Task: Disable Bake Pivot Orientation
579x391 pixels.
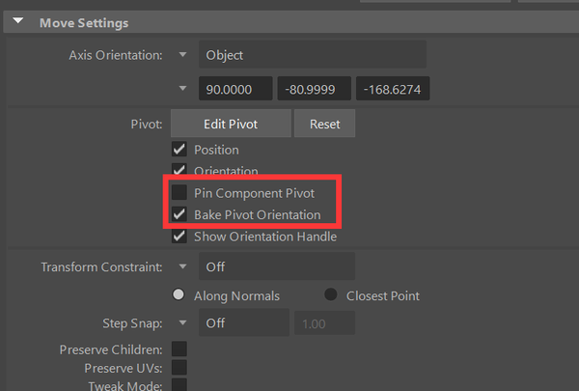Action: point(179,214)
